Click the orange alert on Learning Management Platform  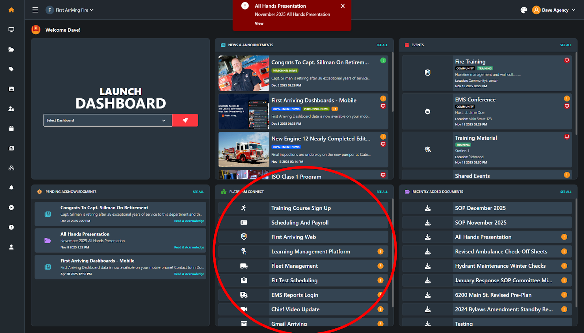380,251
